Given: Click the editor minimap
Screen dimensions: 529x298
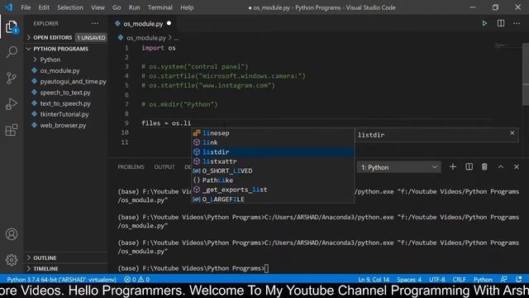Looking at the screenshot, I should (x=508, y=46).
